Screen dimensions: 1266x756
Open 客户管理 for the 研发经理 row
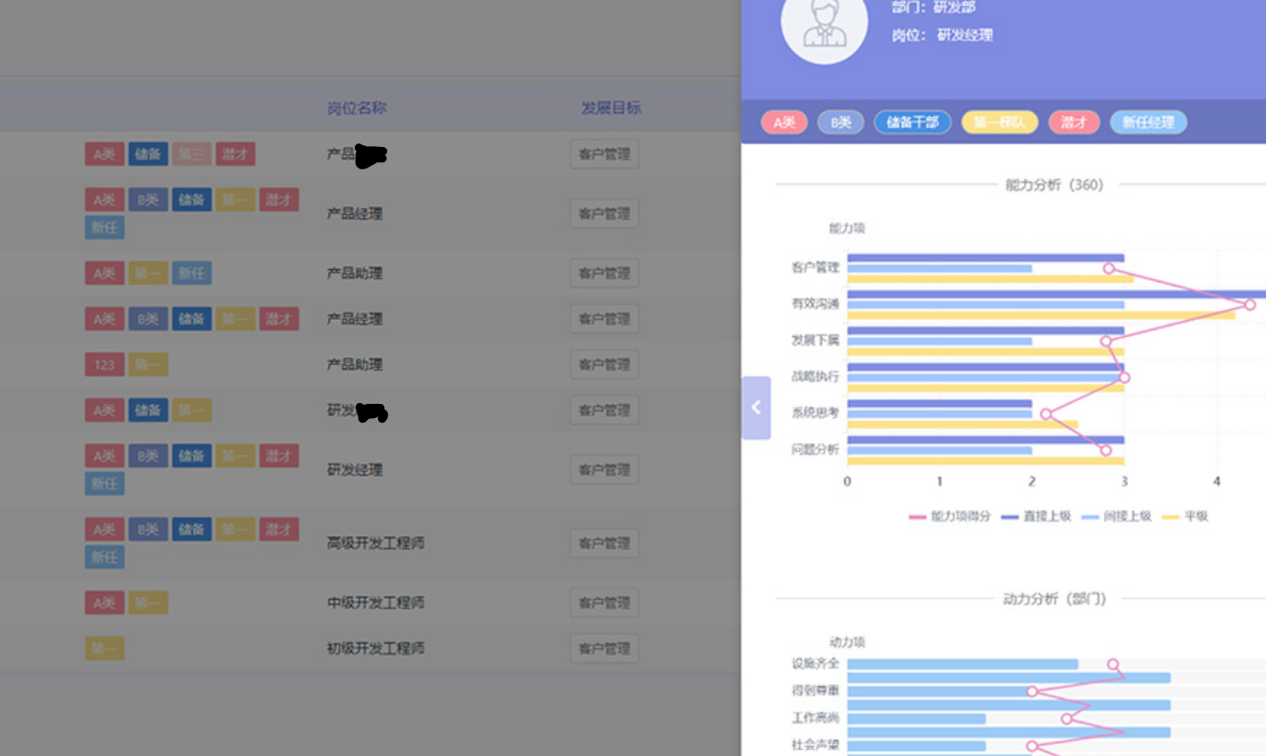click(604, 470)
